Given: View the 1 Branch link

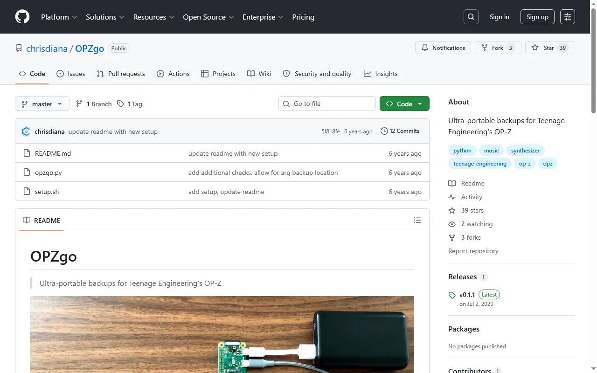Looking at the screenshot, I should point(94,104).
